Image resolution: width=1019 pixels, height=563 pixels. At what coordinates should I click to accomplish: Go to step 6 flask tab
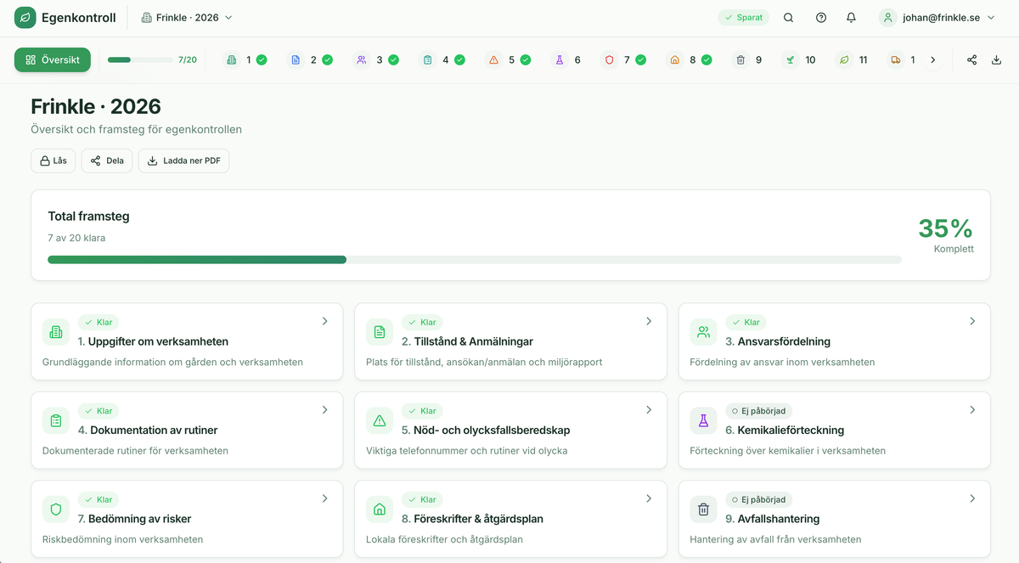coord(568,60)
